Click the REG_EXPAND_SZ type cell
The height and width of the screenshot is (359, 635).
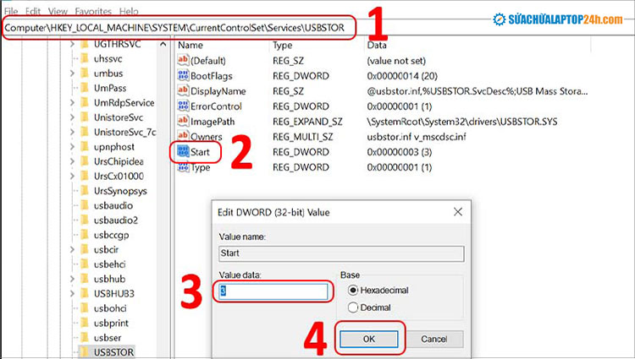307,122
